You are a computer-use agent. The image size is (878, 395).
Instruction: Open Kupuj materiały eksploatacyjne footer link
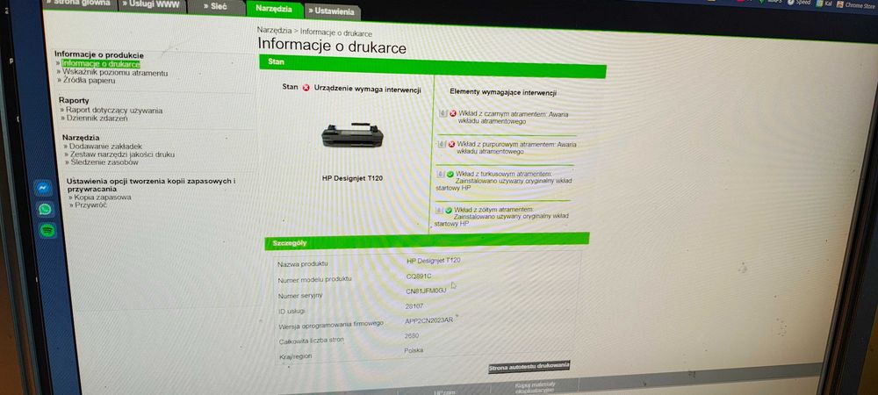pyautogui.click(x=535, y=386)
